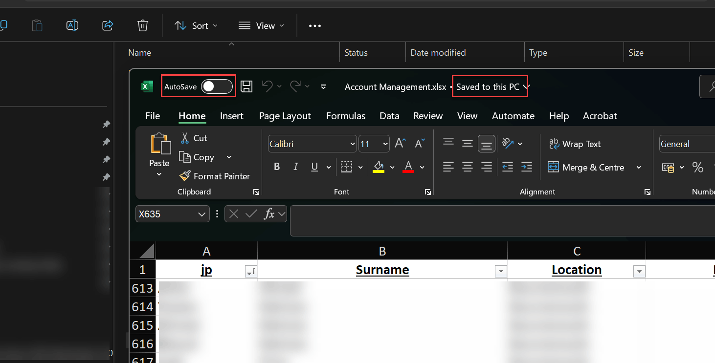715x363 pixels.
Task: Switch to the Page Layout tab
Action: (x=285, y=116)
